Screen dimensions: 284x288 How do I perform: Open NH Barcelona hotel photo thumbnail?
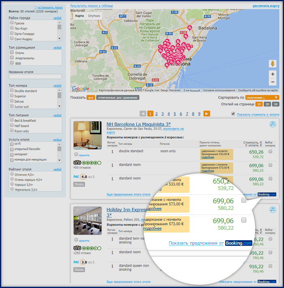(x=88, y=135)
